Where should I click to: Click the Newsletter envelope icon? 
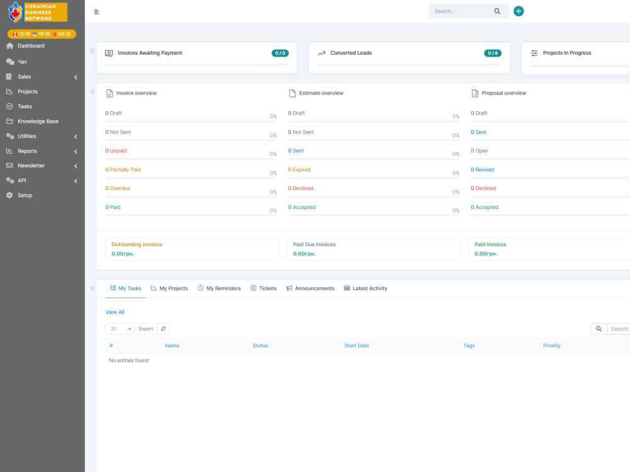[x=9, y=166]
